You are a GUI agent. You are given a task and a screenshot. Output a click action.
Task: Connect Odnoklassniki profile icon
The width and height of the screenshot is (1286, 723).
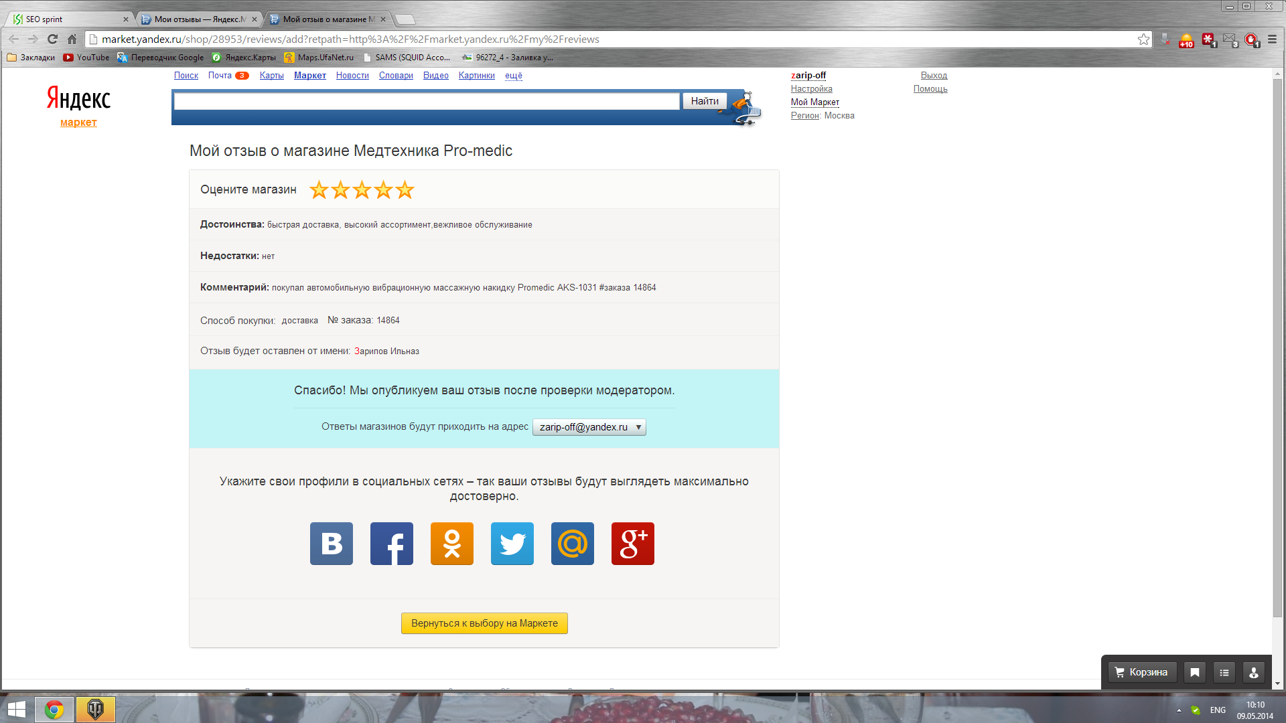click(x=452, y=544)
